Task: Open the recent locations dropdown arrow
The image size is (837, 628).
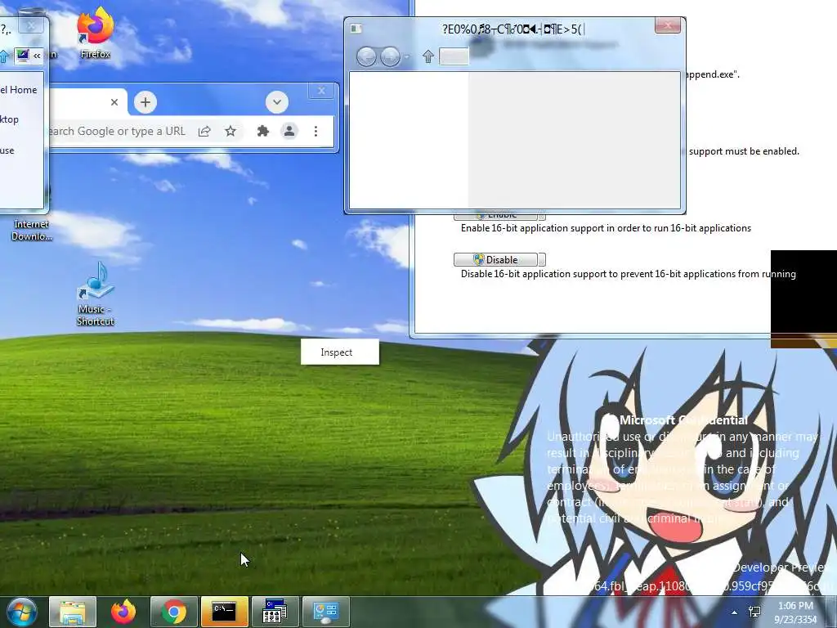Action: pyautogui.click(x=407, y=56)
